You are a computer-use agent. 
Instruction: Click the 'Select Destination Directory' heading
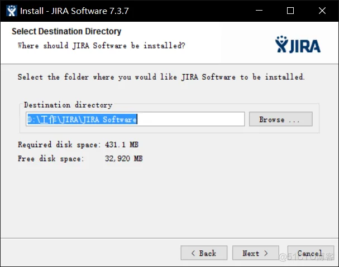[x=66, y=32]
